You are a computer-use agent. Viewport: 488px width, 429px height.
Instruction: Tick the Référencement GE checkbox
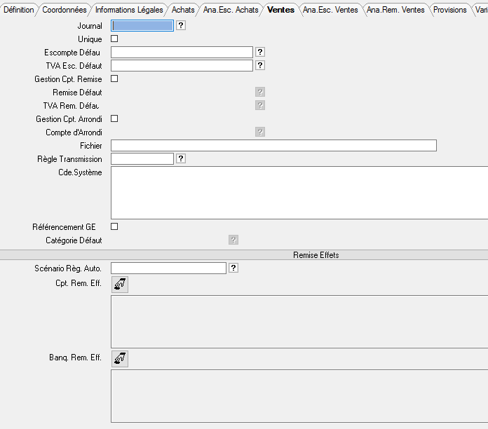click(115, 226)
